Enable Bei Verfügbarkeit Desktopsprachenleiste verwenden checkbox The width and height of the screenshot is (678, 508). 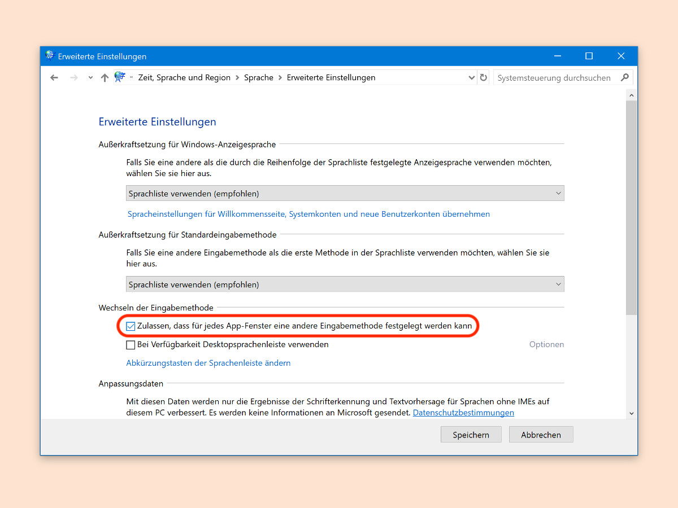click(x=131, y=345)
